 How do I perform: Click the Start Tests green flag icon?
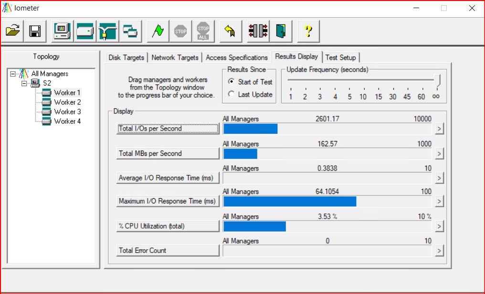158,31
